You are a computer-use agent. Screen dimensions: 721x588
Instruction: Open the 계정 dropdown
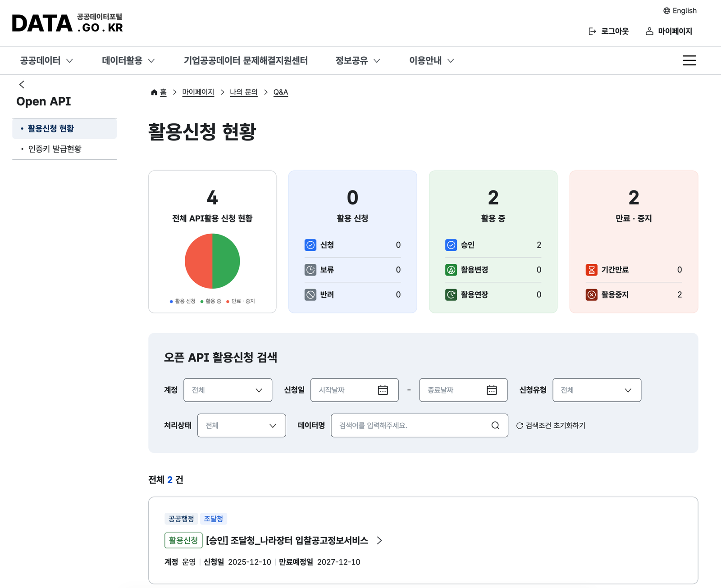[228, 390]
